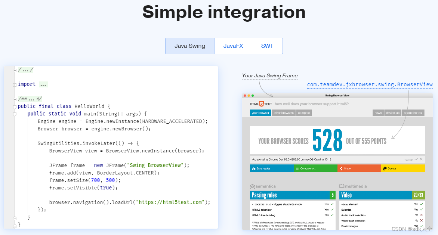Viewport: 438px width, 235px height.
Task: Switch to the SWT tab
Action: [267, 46]
